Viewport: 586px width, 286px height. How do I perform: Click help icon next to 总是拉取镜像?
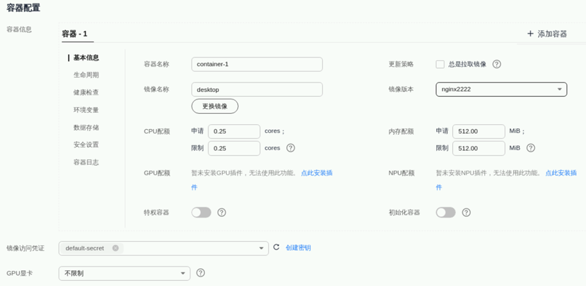(496, 64)
